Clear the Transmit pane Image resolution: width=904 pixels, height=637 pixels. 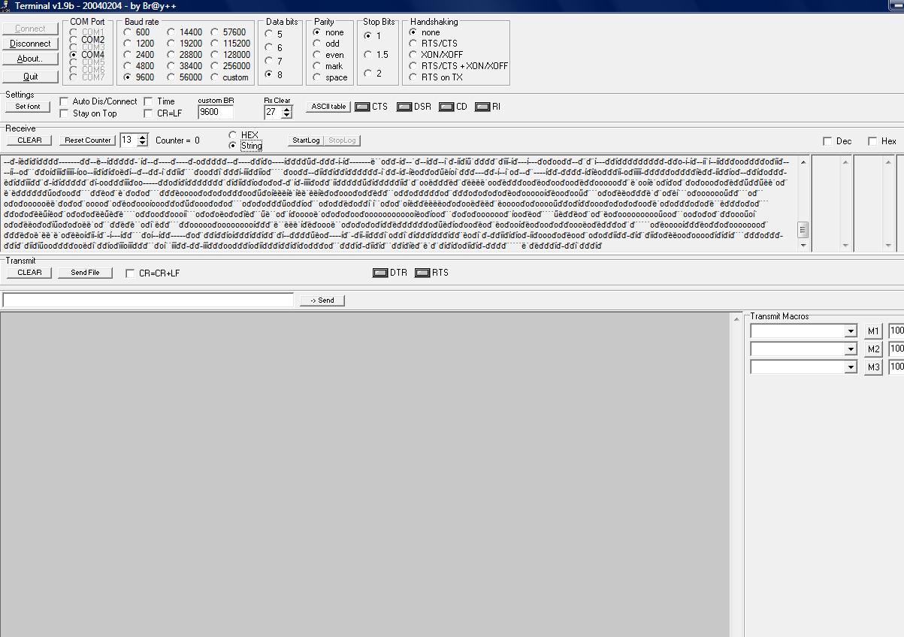(29, 273)
